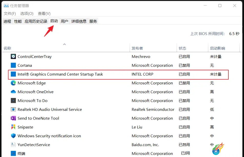Open the 选项(O) menu
Screen dimensions: 244x157
coord(27,14)
